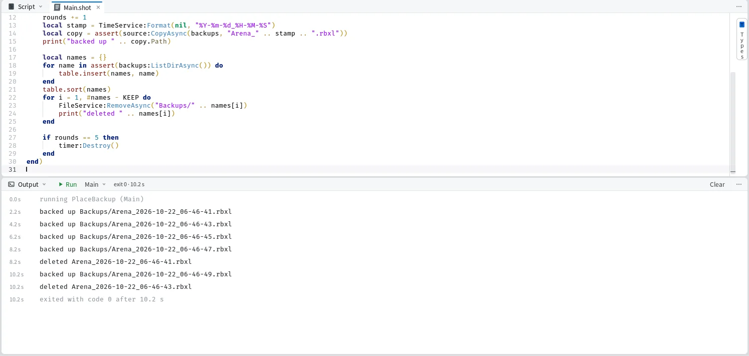This screenshot has width=749, height=356.
Task: Click the print "backed up" statement
Action: point(107,41)
